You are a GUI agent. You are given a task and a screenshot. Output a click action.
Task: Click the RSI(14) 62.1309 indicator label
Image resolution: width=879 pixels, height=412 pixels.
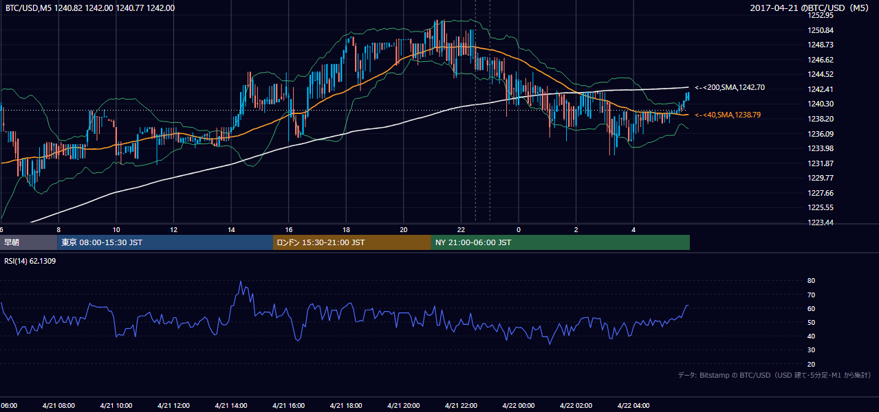click(x=30, y=261)
